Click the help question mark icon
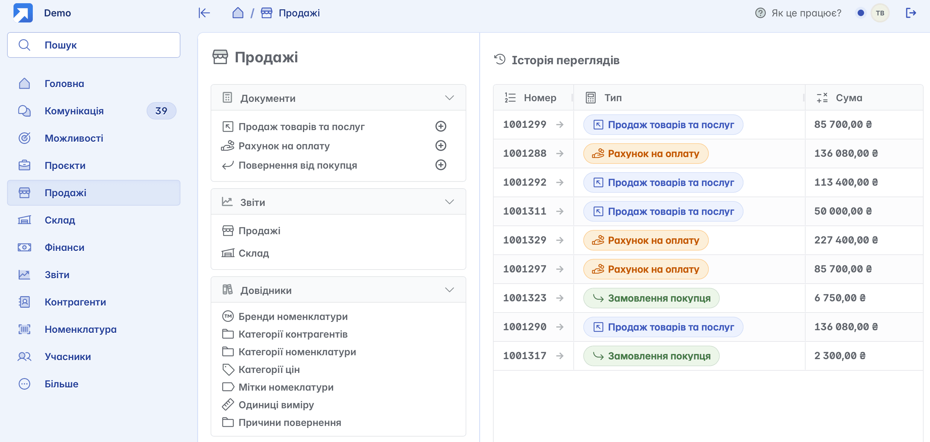Image resolution: width=930 pixels, height=442 pixels. pyautogui.click(x=760, y=13)
